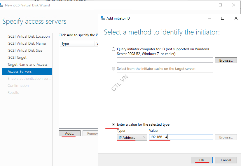Close the Add initiator ID dialog
Image resolution: width=241 pixels, height=166 pixels.
click(x=236, y=18)
